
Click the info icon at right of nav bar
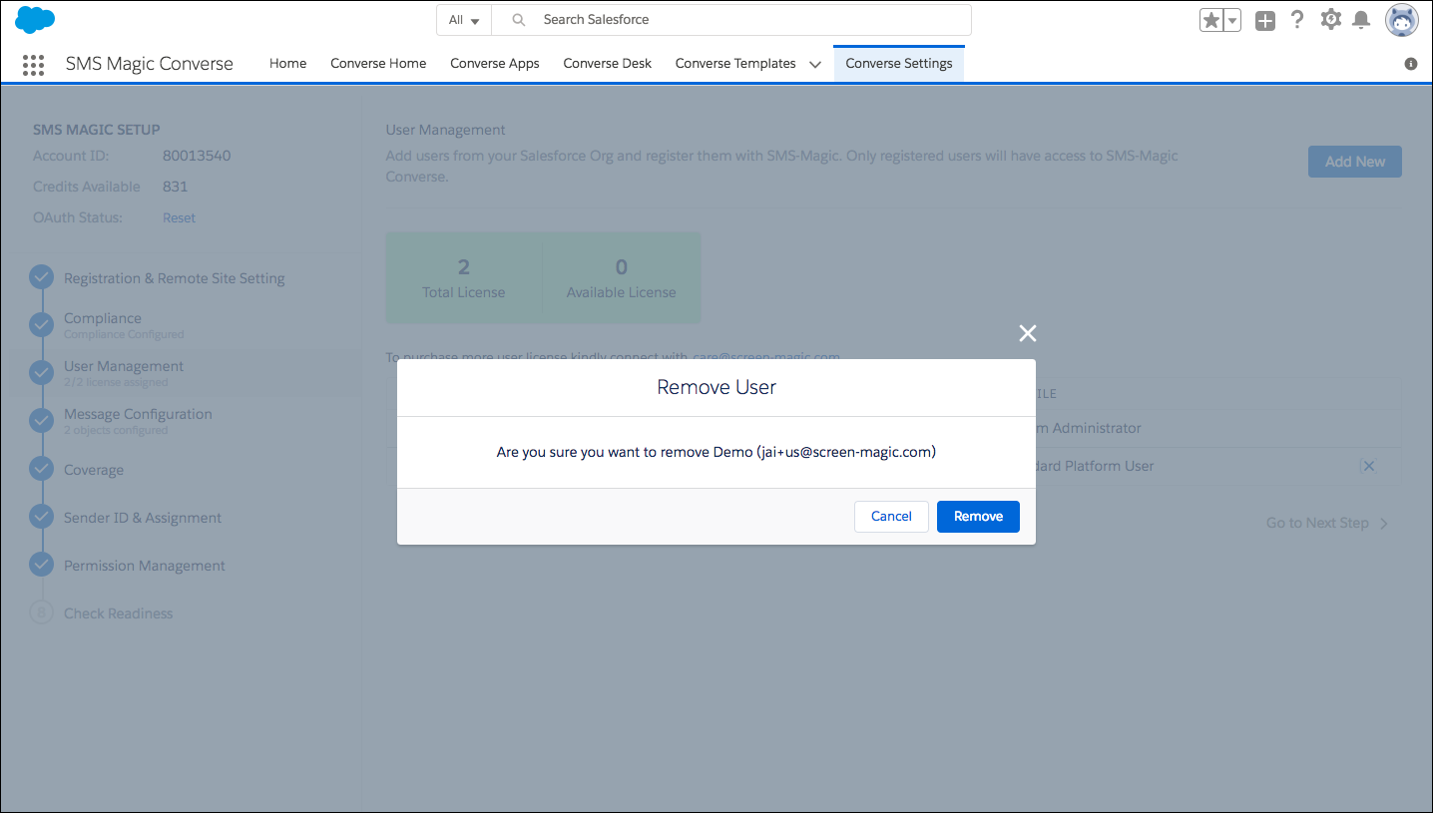(1411, 64)
